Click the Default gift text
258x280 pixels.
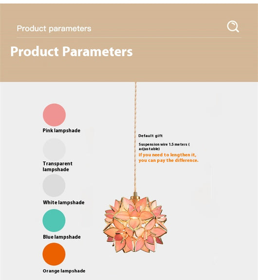150,136
